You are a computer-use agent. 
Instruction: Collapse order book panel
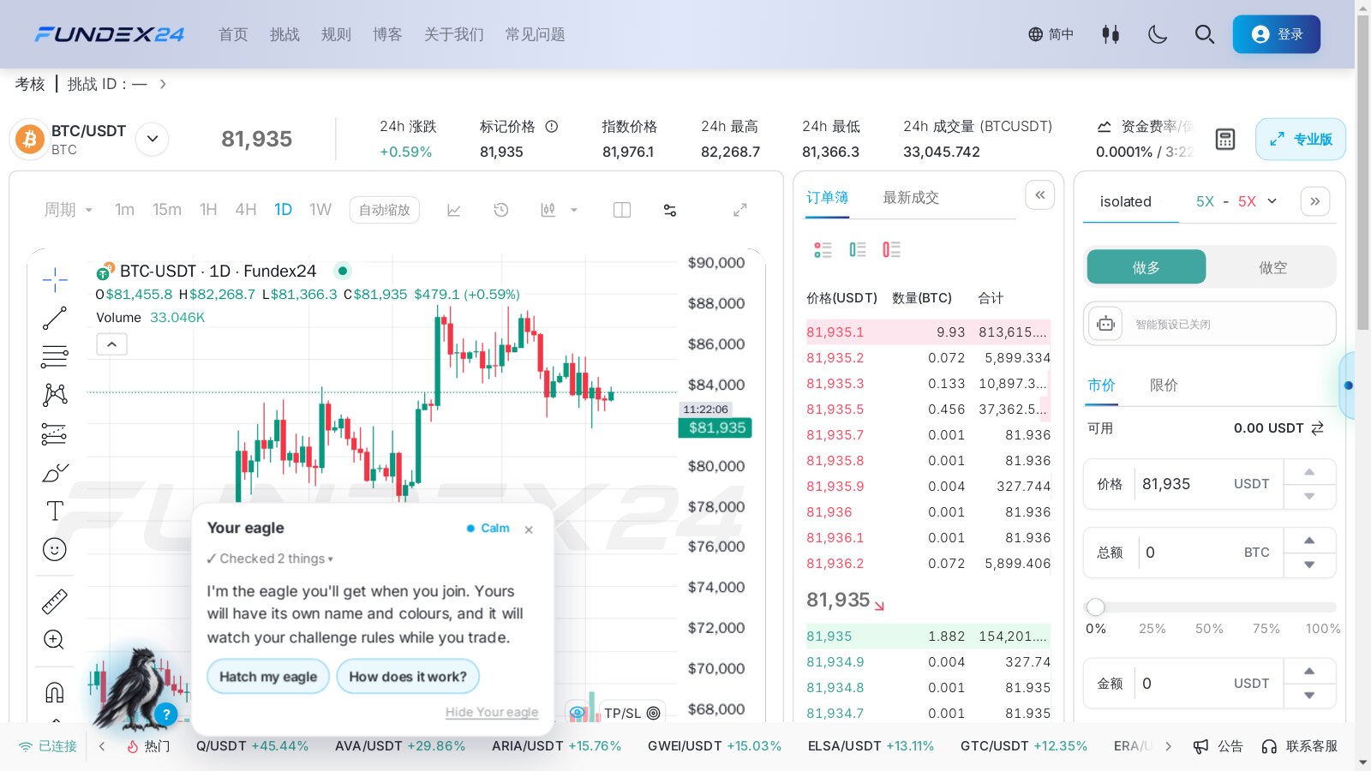click(x=1040, y=195)
